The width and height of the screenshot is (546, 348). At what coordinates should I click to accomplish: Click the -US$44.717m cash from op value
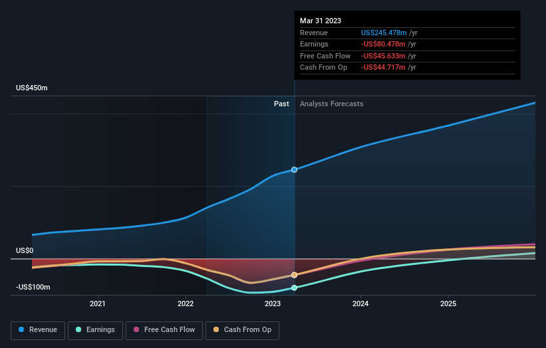[x=383, y=68]
